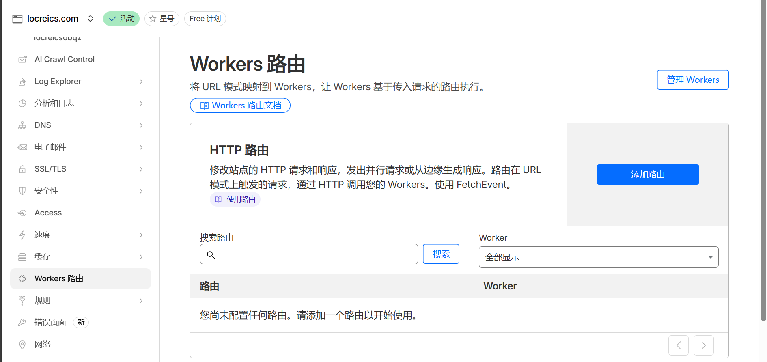Select 错误页面 in the sidebar
Image resolution: width=767 pixels, height=362 pixels.
tap(50, 323)
